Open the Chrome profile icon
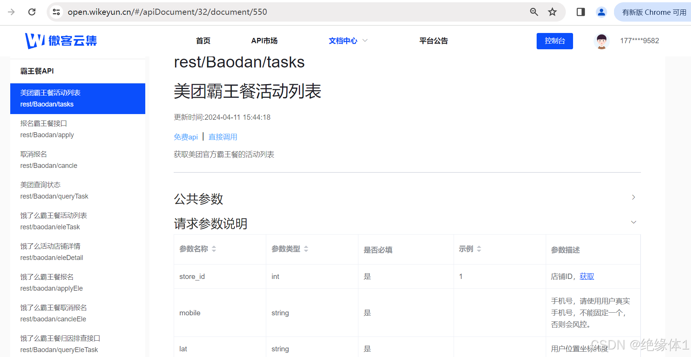The width and height of the screenshot is (691, 357). click(601, 12)
